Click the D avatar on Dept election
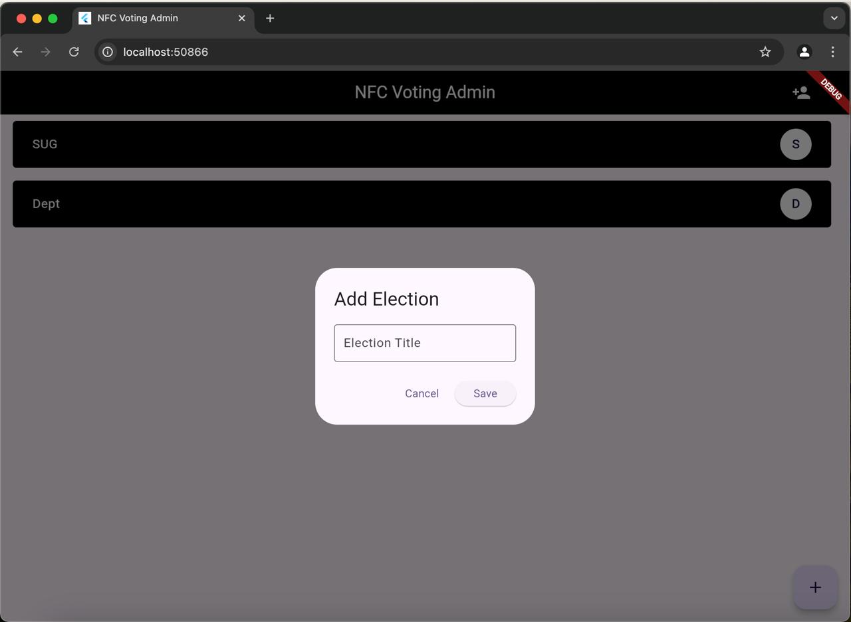Screen dimensions: 851x622 pos(795,204)
